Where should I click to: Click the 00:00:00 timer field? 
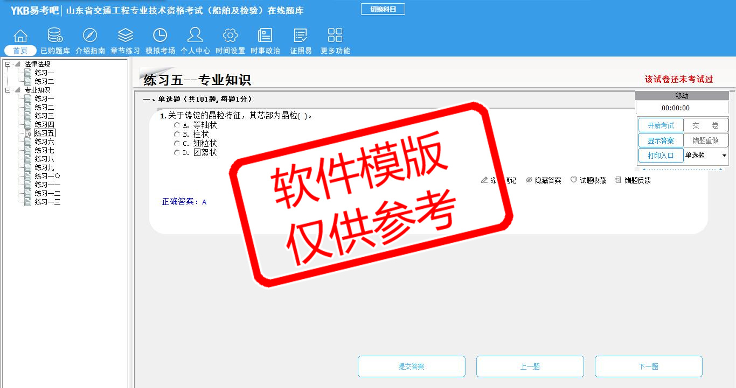(682, 108)
